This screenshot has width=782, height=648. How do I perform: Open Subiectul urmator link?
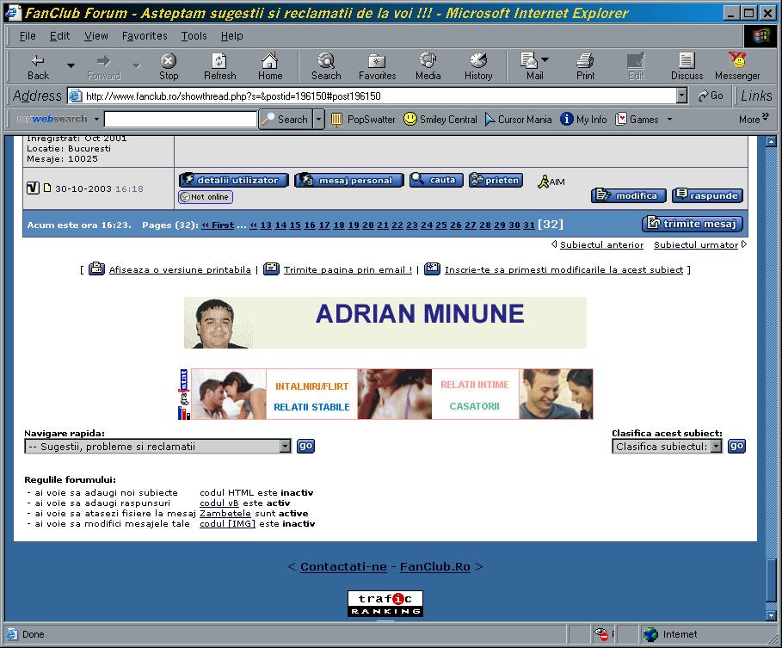click(696, 245)
